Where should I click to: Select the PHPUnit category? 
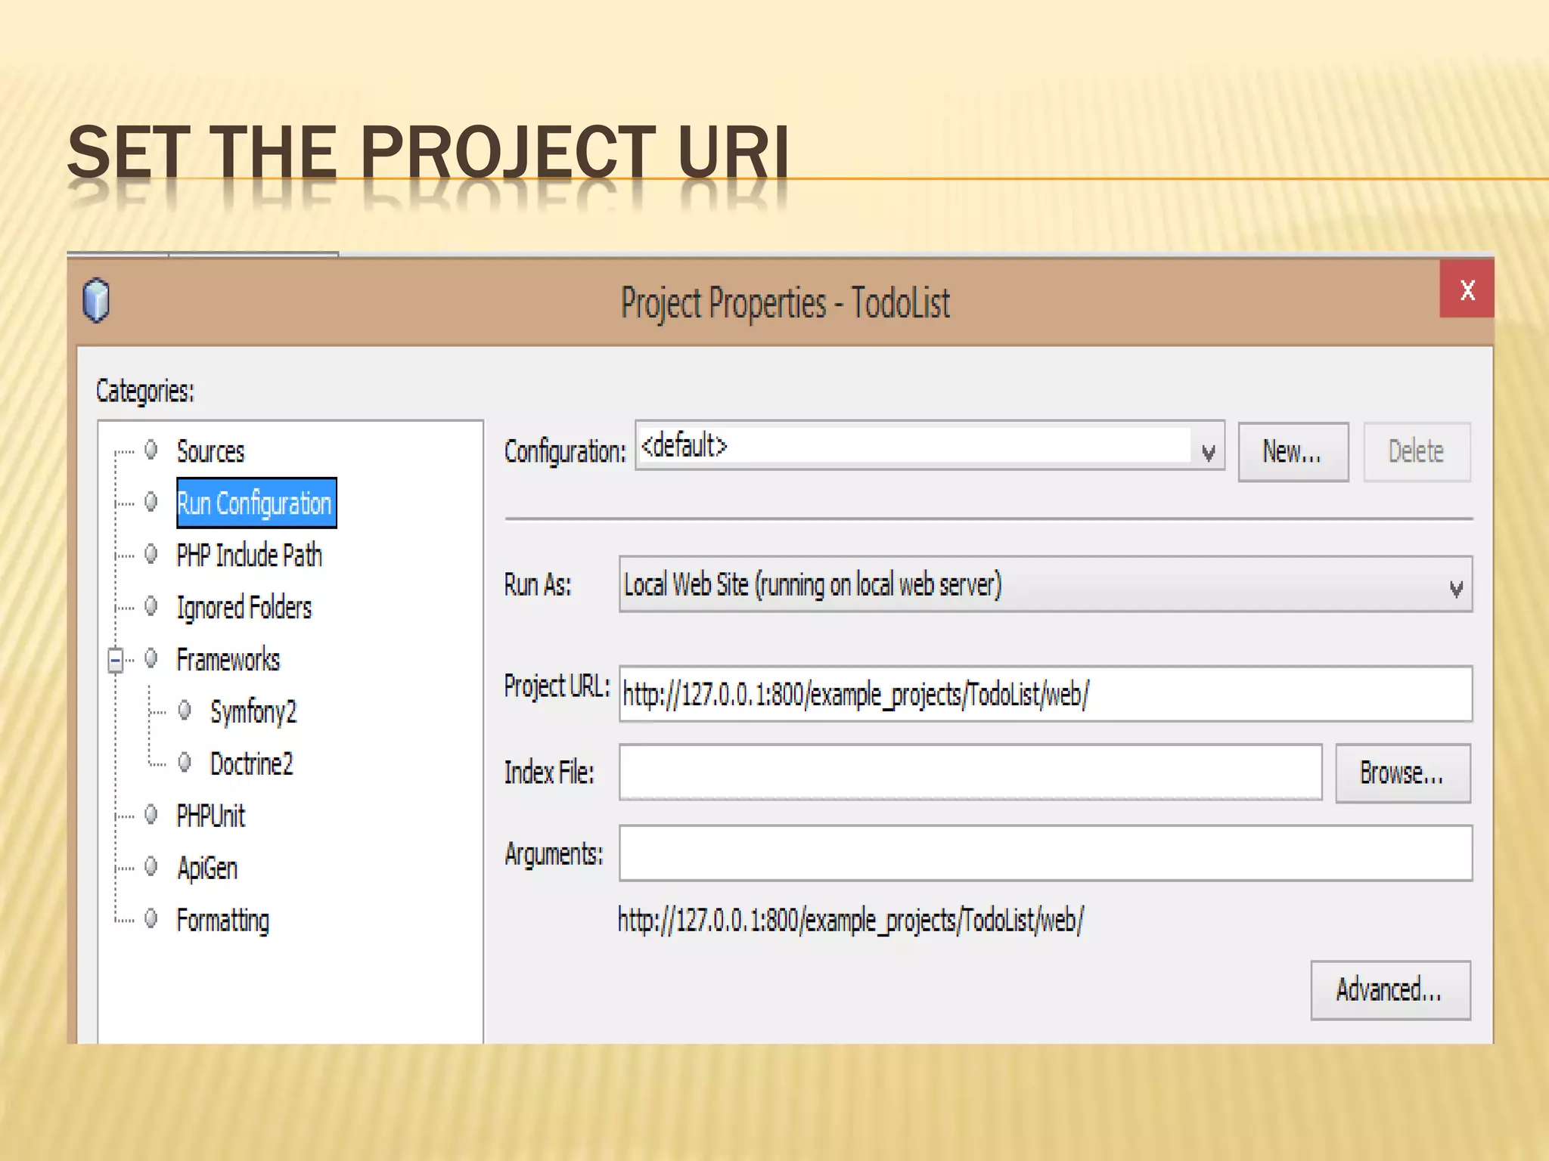tap(210, 816)
